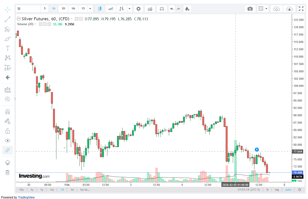Open the XABCD pattern tool
308x199 pixels.
pyautogui.click(x=8, y=58)
